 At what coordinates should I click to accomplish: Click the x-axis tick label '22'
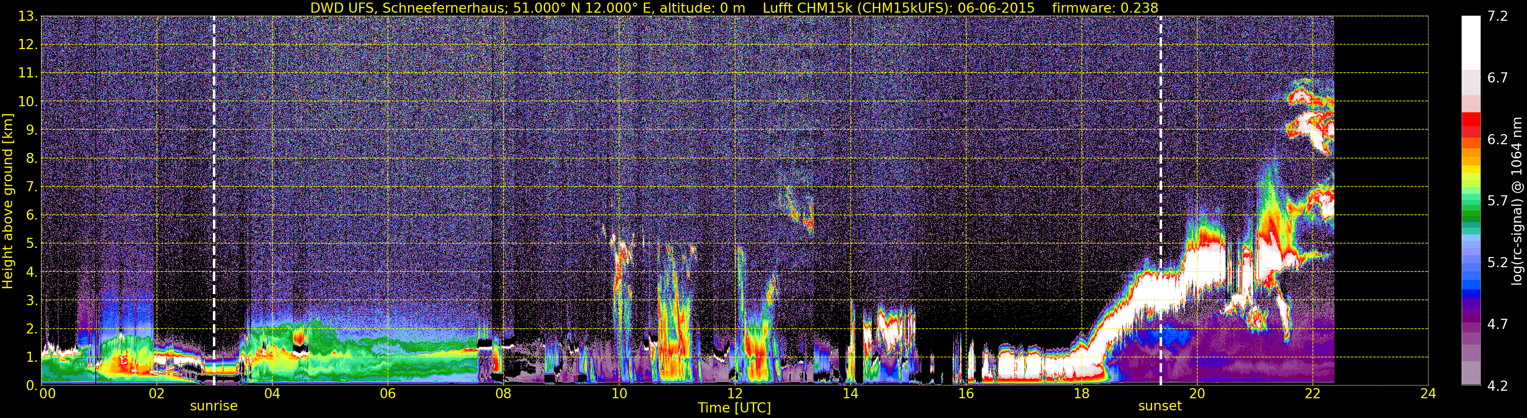pyautogui.click(x=1313, y=394)
